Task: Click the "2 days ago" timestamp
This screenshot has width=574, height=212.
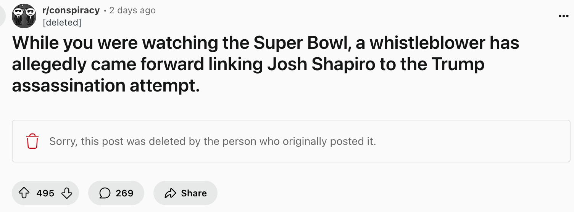Action: [132, 10]
